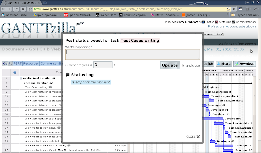Select the Google Map API task row

[x=63, y=150]
